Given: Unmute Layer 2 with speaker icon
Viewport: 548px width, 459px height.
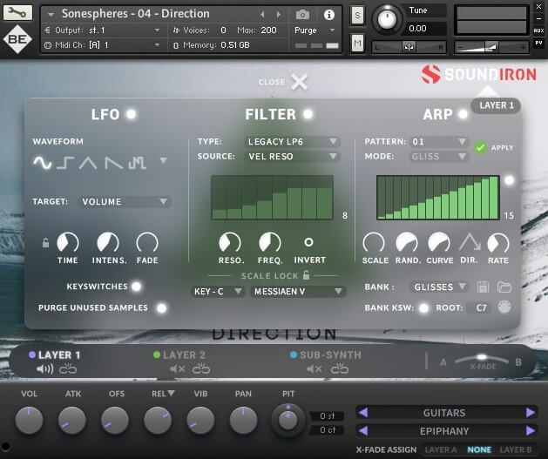Looking at the screenshot, I should pyautogui.click(x=177, y=369).
